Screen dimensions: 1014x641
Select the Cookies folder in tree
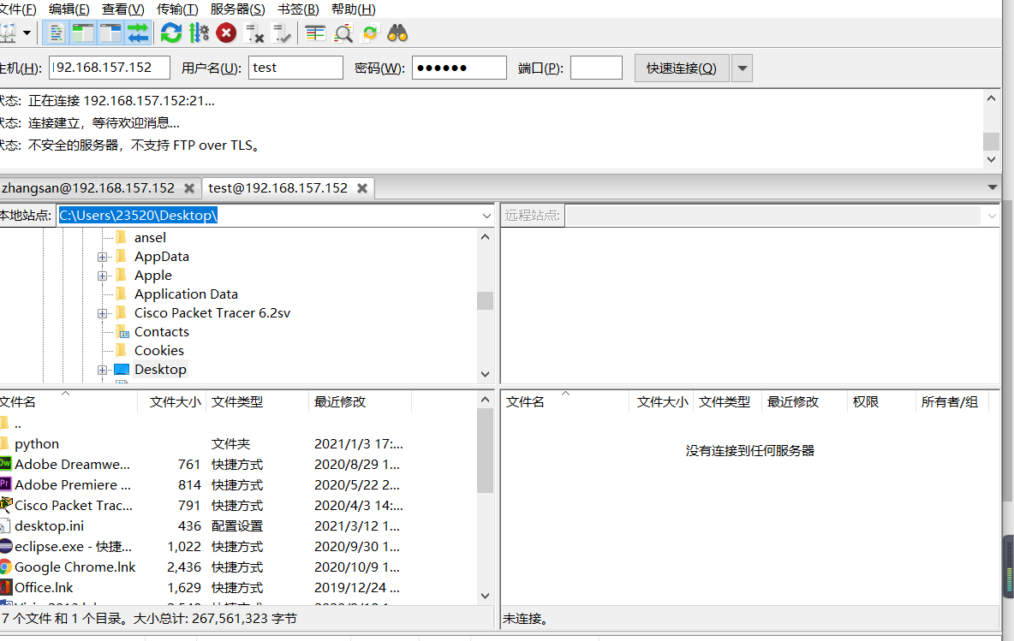click(159, 350)
